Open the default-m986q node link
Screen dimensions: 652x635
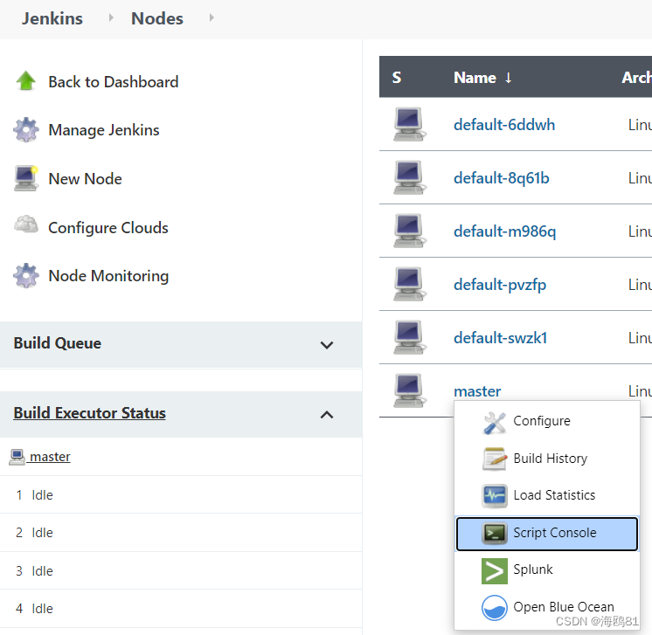coord(504,231)
